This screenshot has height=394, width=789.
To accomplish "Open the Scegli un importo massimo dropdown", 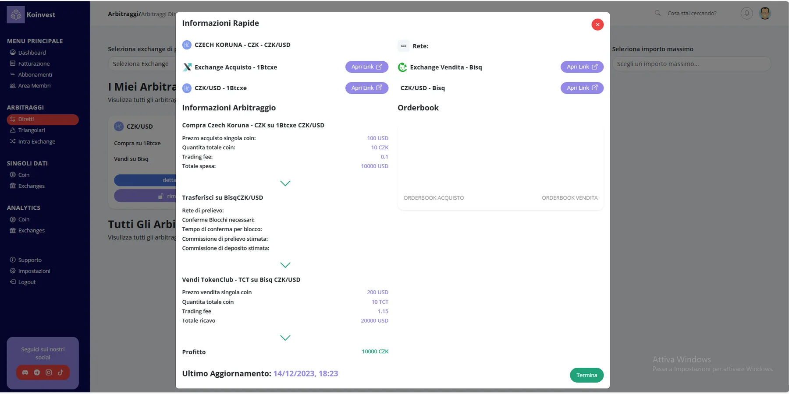I will [691, 64].
